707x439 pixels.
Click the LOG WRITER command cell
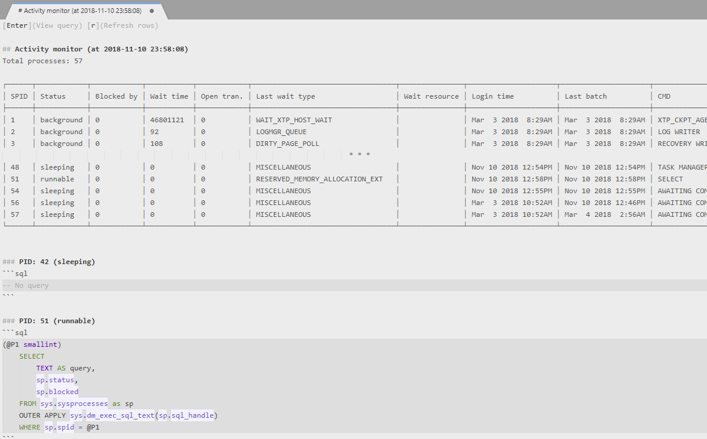[679, 132]
